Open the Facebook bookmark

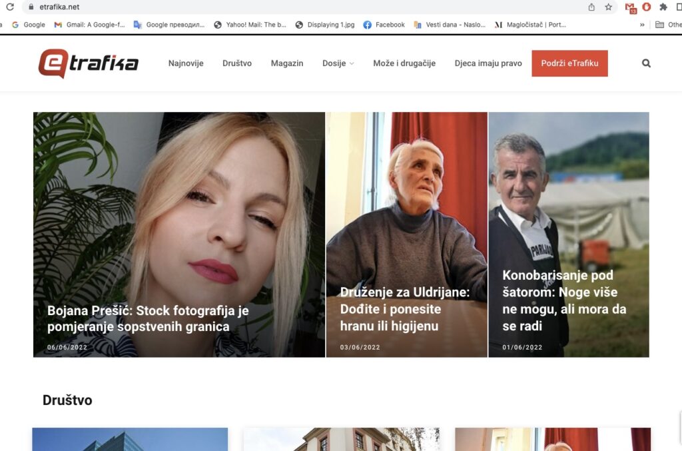click(384, 25)
